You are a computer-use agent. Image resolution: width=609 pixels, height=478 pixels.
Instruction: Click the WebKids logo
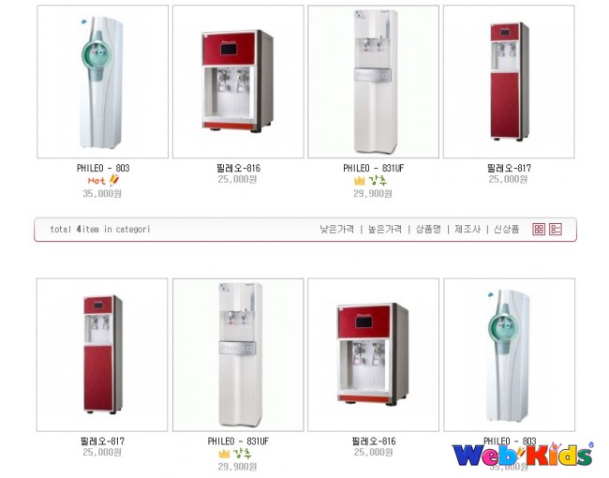point(523,454)
